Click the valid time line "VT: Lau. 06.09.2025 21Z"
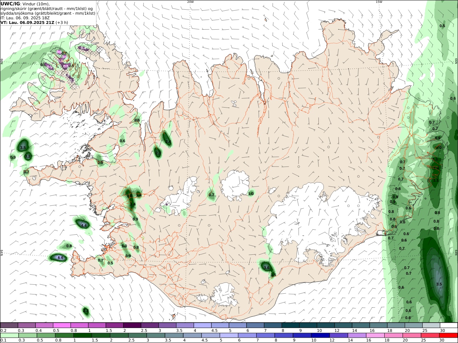This screenshot has width=458, height=343. (27, 23)
